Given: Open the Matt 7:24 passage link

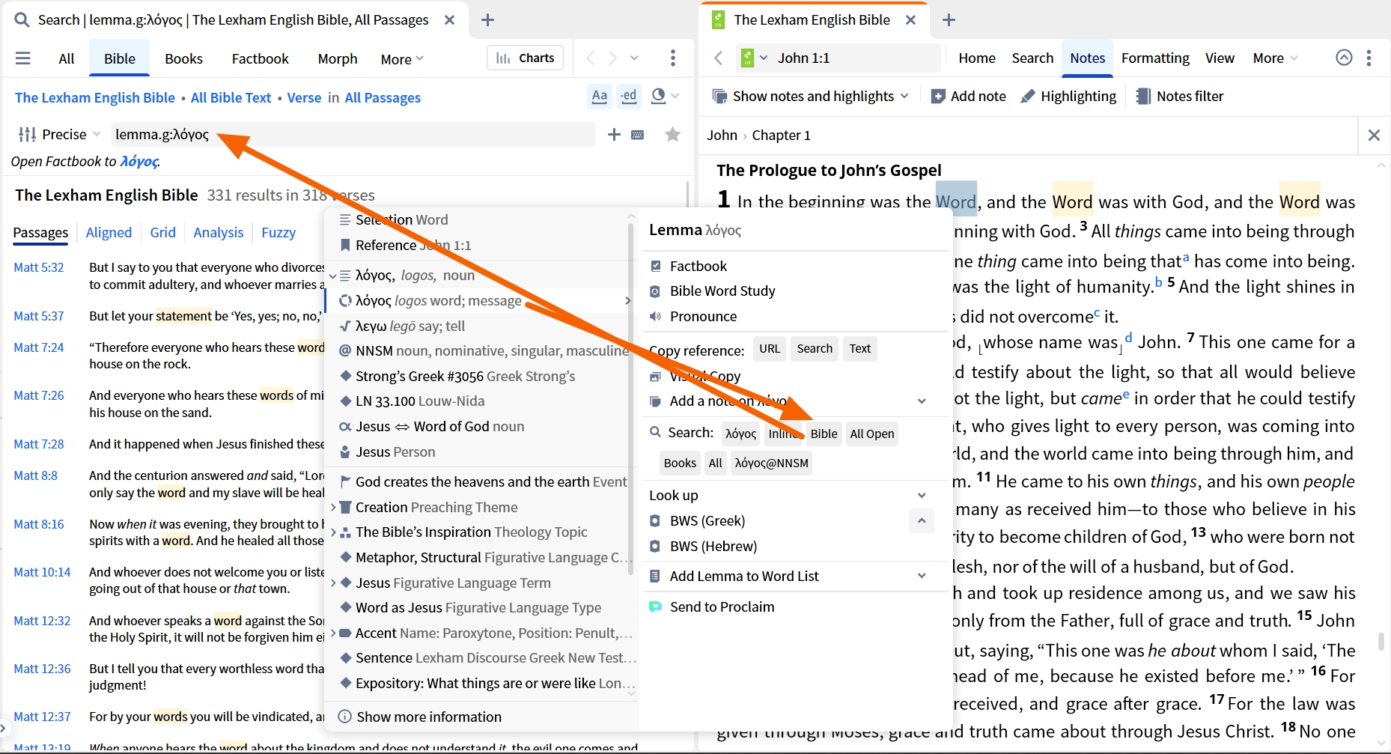Looking at the screenshot, I should tap(39, 347).
